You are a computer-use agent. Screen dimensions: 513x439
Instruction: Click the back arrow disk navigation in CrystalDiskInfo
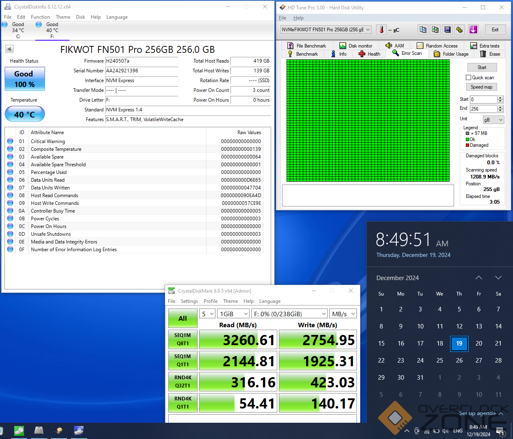(x=9, y=49)
